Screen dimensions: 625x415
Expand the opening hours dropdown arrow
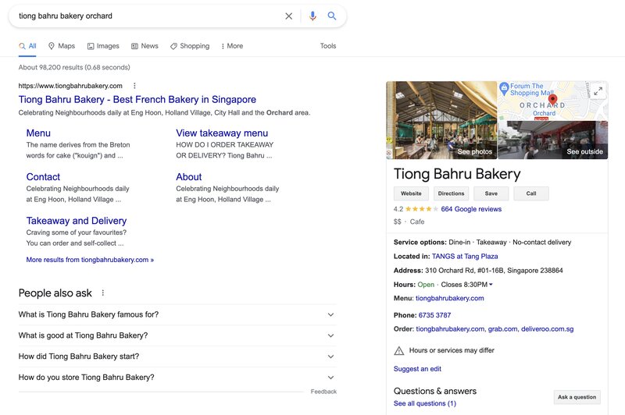(491, 285)
